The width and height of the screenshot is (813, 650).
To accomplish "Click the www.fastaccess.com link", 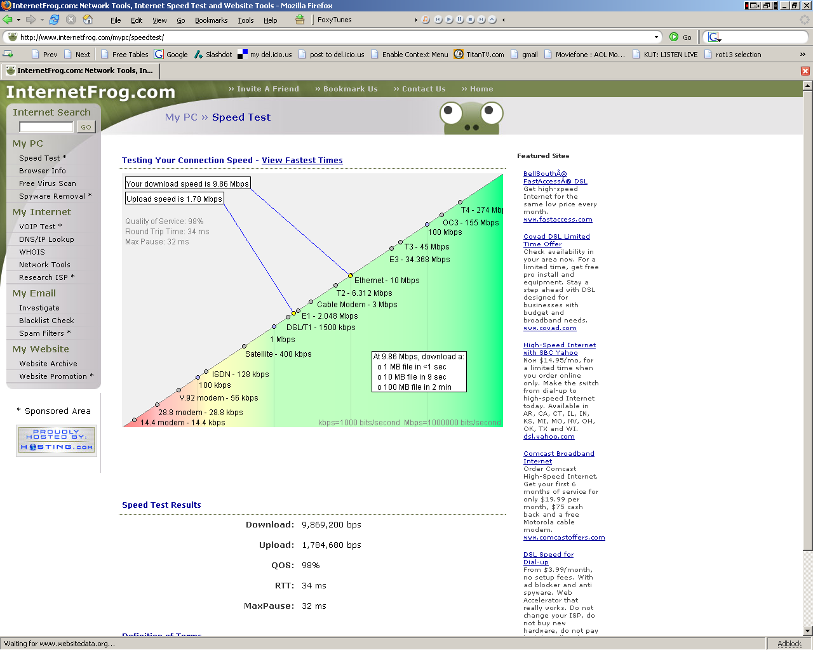I will pyautogui.click(x=558, y=220).
